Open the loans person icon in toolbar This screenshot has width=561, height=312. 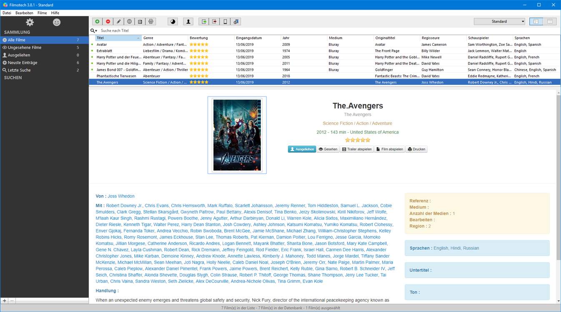[x=188, y=22]
